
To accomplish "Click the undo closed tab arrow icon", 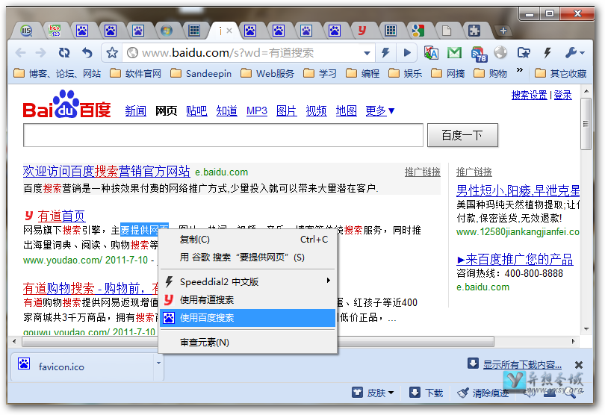I will [x=87, y=53].
